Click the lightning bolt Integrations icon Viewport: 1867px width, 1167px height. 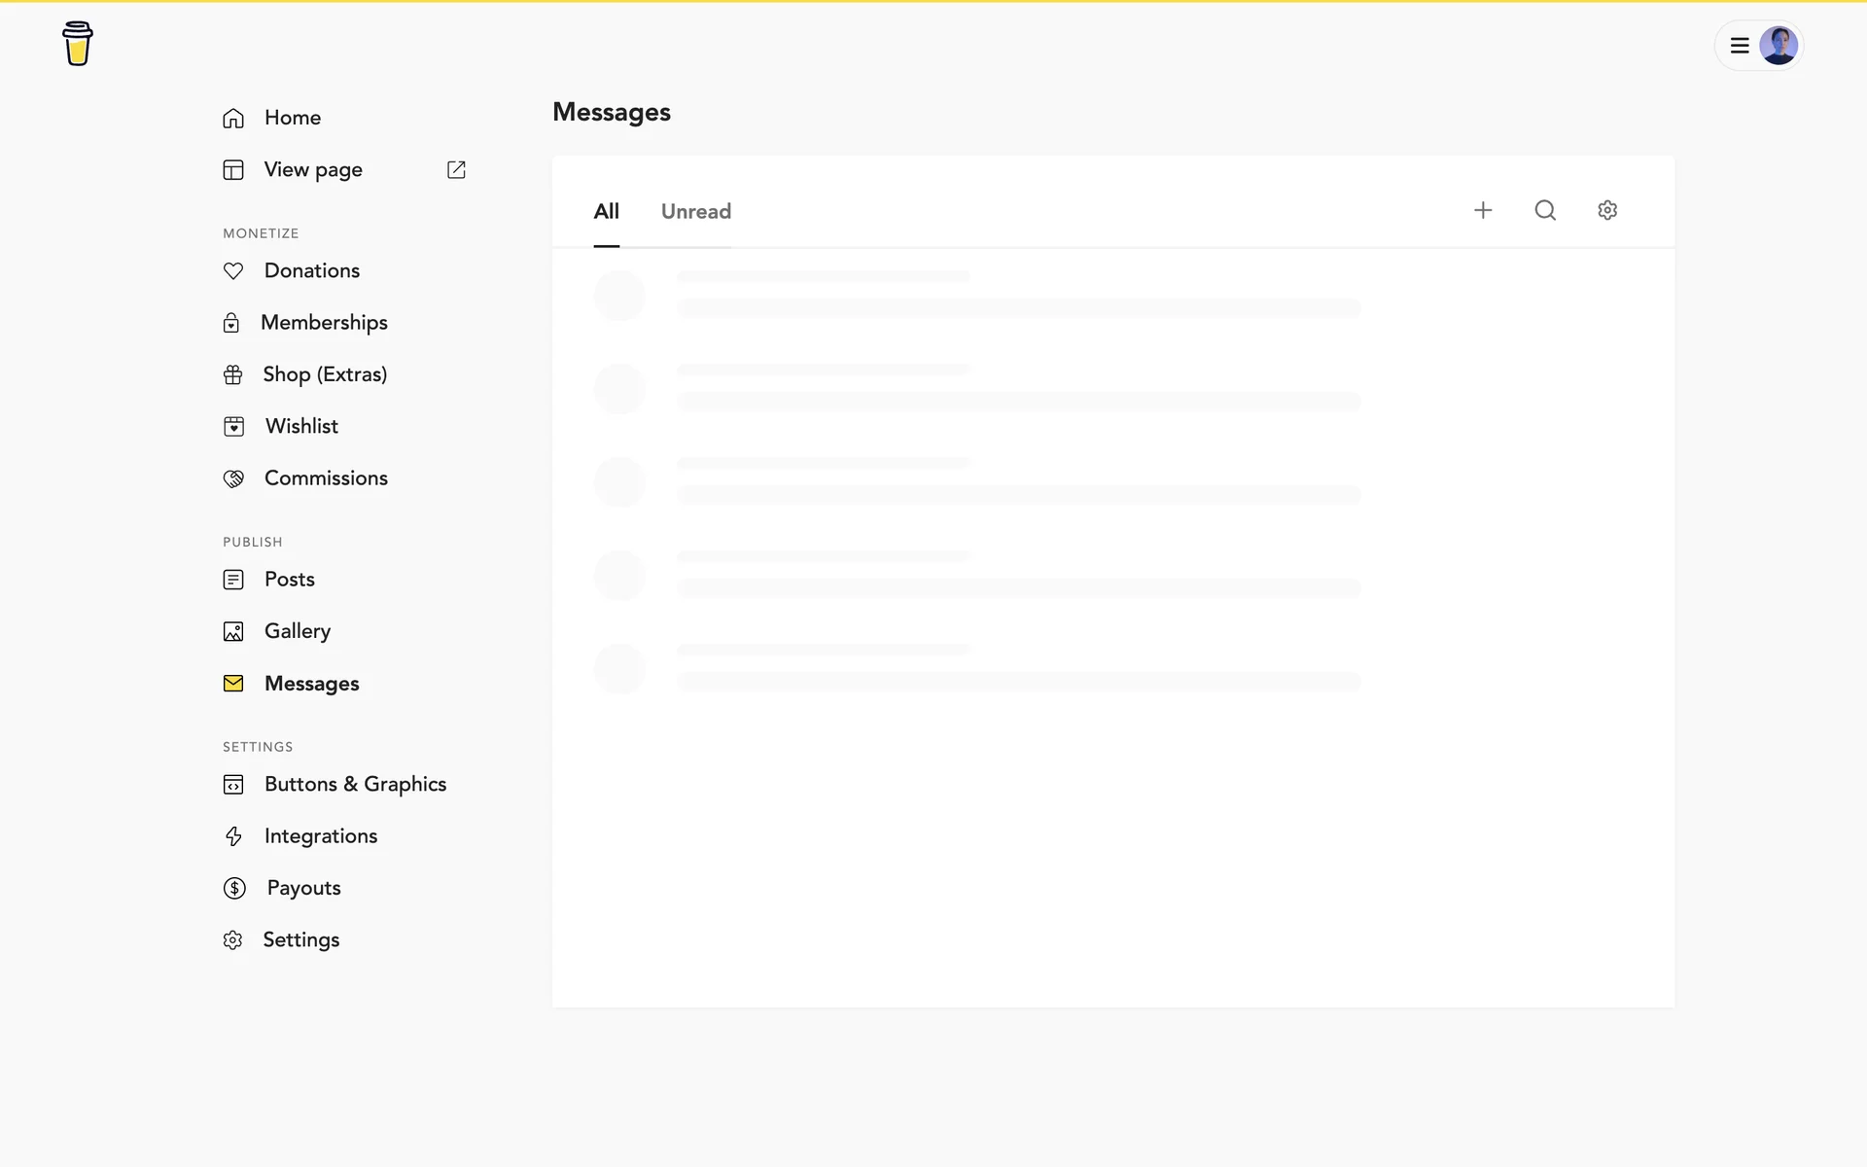coord(233,836)
